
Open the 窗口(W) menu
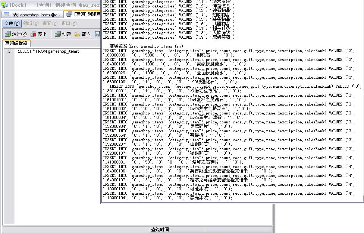tap(69, 23)
